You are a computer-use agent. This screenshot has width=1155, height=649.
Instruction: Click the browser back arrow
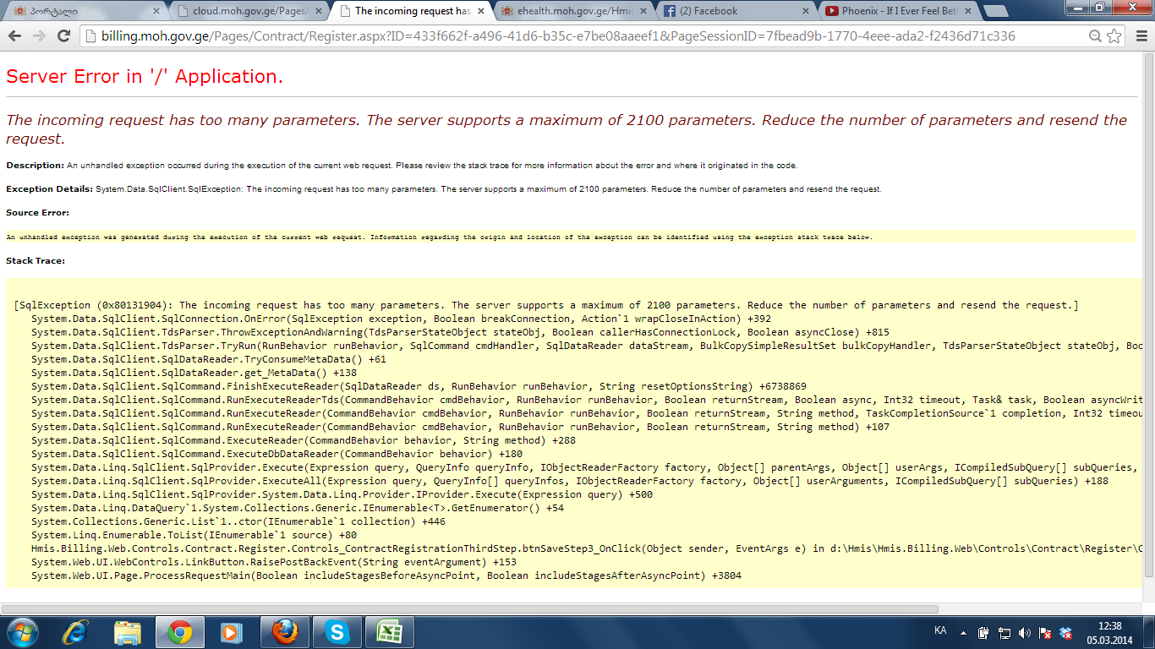[x=15, y=36]
